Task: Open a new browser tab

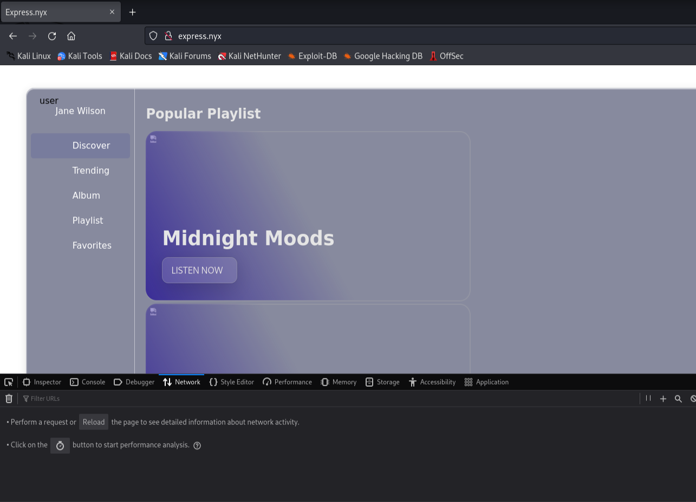Action: point(132,12)
